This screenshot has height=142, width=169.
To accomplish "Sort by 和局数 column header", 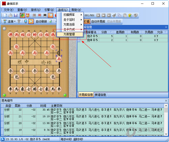I will tap(135, 32).
